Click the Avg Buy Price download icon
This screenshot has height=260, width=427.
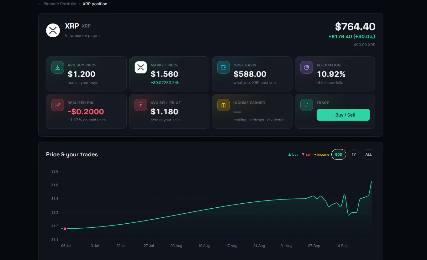click(x=58, y=67)
